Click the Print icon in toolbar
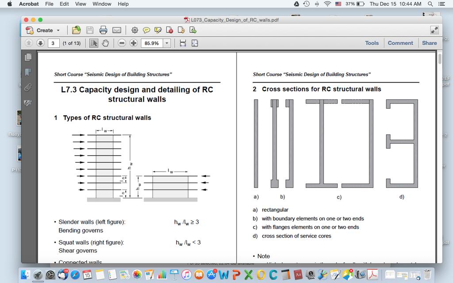The image size is (453, 283). click(x=103, y=30)
